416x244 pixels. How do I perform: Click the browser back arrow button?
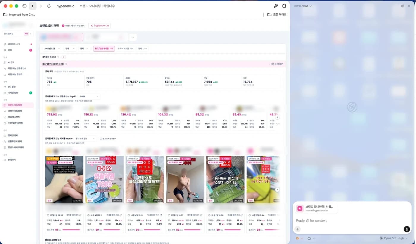coord(33,6)
